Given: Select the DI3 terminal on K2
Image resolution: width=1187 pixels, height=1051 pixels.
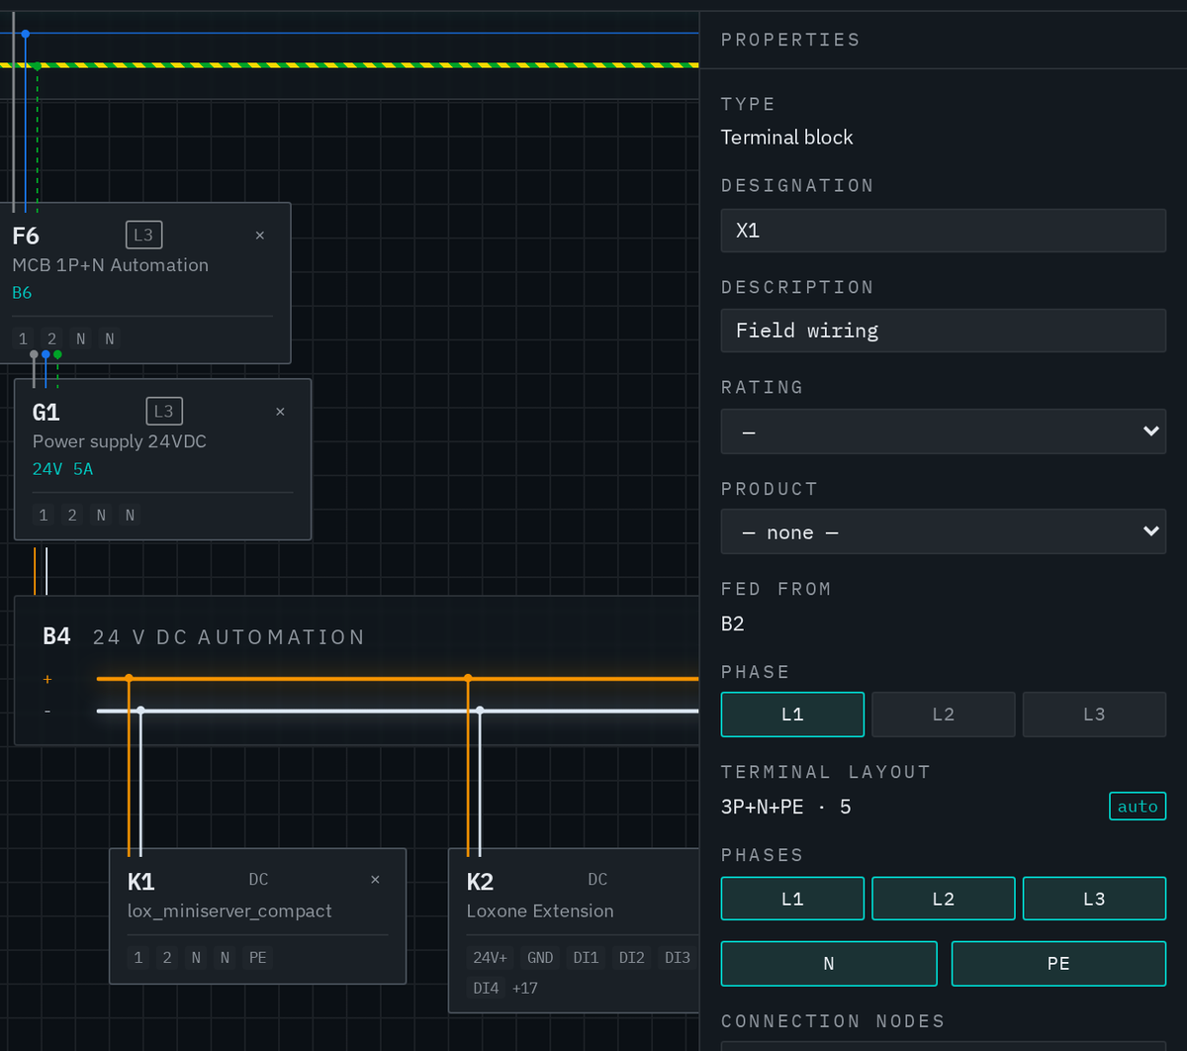Looking at the screenshot, I should (678, 957).
